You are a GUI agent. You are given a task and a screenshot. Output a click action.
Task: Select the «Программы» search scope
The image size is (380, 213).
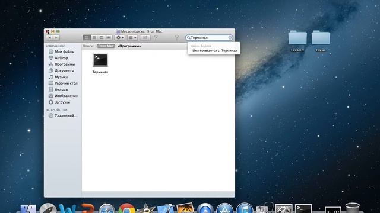(129, 46)
